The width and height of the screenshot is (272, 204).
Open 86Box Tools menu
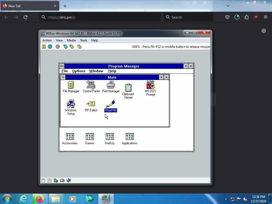(83, 40)
